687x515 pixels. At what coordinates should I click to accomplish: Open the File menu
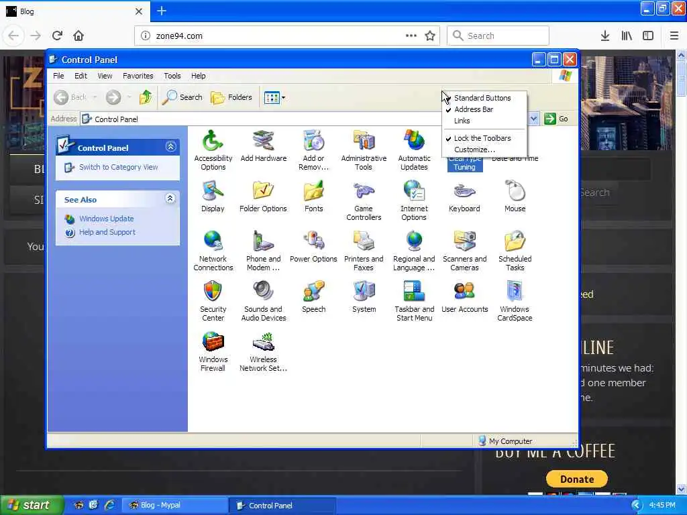(x=58, y=76)
